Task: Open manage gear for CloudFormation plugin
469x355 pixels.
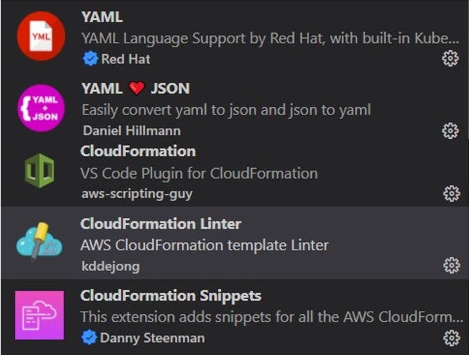Action: (x=451, y=193)
